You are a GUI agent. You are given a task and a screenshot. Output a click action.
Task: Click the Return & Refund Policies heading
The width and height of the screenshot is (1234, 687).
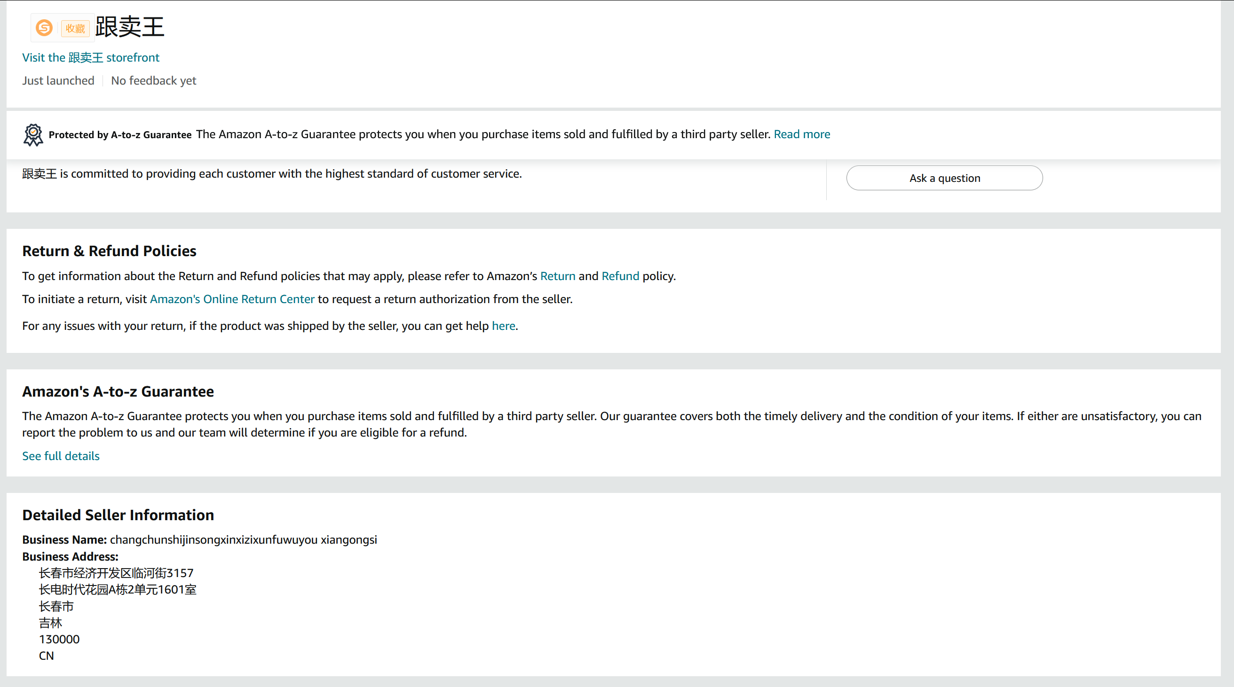(x=109, y=251)
